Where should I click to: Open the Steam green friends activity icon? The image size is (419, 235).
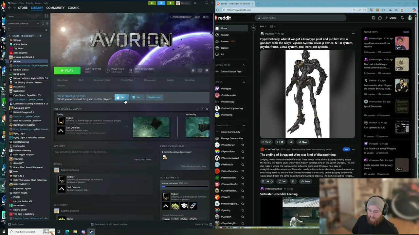coord(152,3)
